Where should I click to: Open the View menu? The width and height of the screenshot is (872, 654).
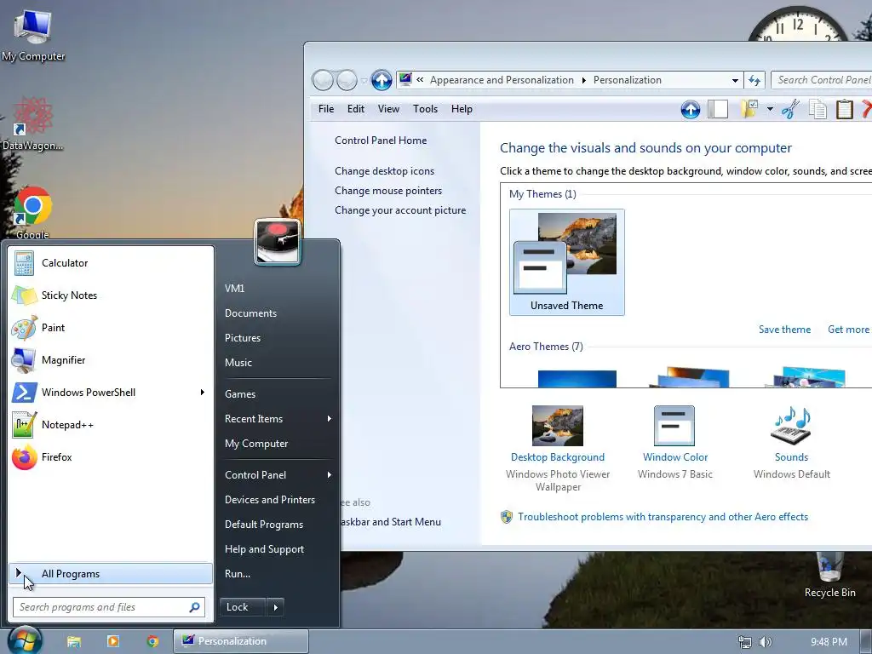(388, 109)
